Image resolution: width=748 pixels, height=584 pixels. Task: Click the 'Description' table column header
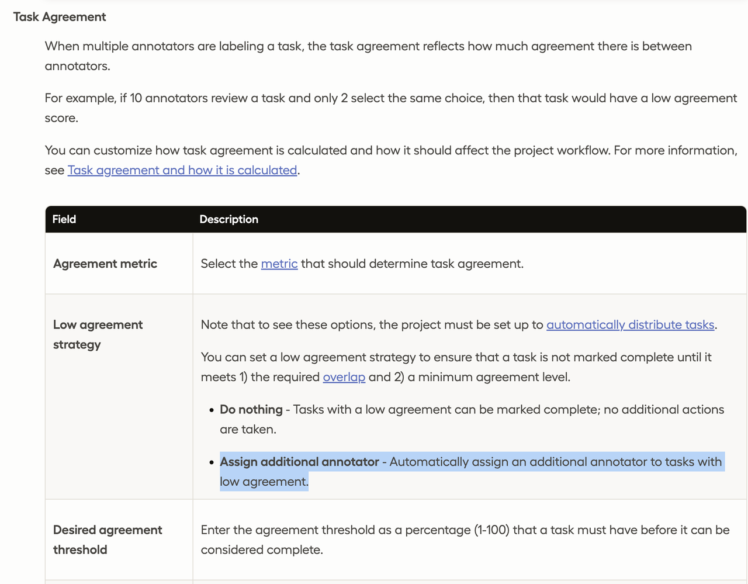[x=228, y=219]
